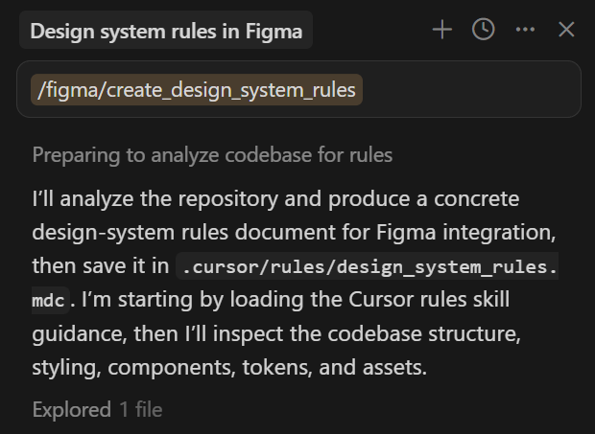
Task: Click the '1 file' count text
Action: coord(141,409)
